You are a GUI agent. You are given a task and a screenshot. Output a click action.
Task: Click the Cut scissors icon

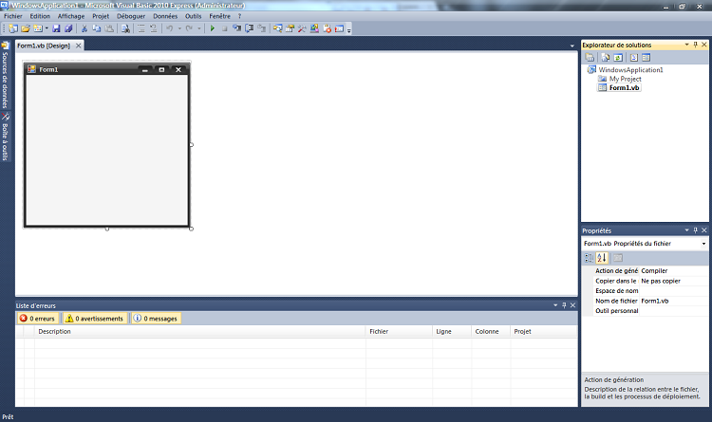click(84, 28)
